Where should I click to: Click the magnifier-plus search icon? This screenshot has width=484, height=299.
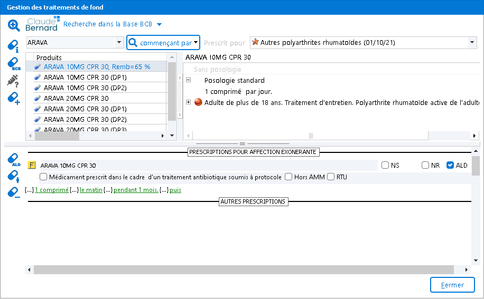[14, 25]
